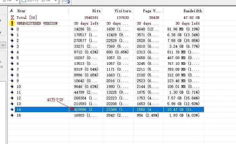Select visitors cell 13225 for hour 11

tap(117, 92)
